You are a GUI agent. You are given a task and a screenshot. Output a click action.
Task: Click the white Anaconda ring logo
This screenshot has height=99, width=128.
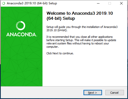[x=21, y=26]
